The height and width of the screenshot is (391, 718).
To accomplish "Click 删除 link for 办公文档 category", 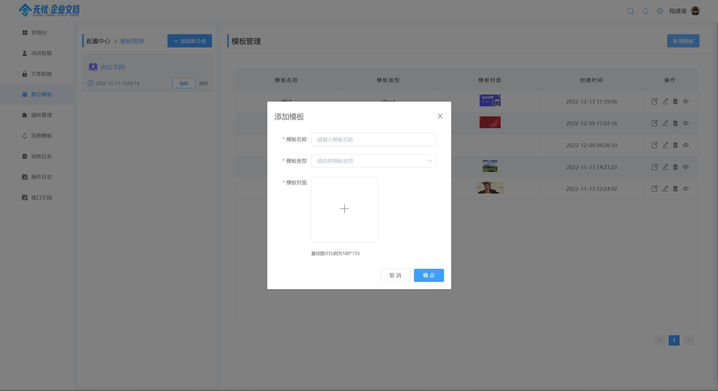I will point(203,83).
